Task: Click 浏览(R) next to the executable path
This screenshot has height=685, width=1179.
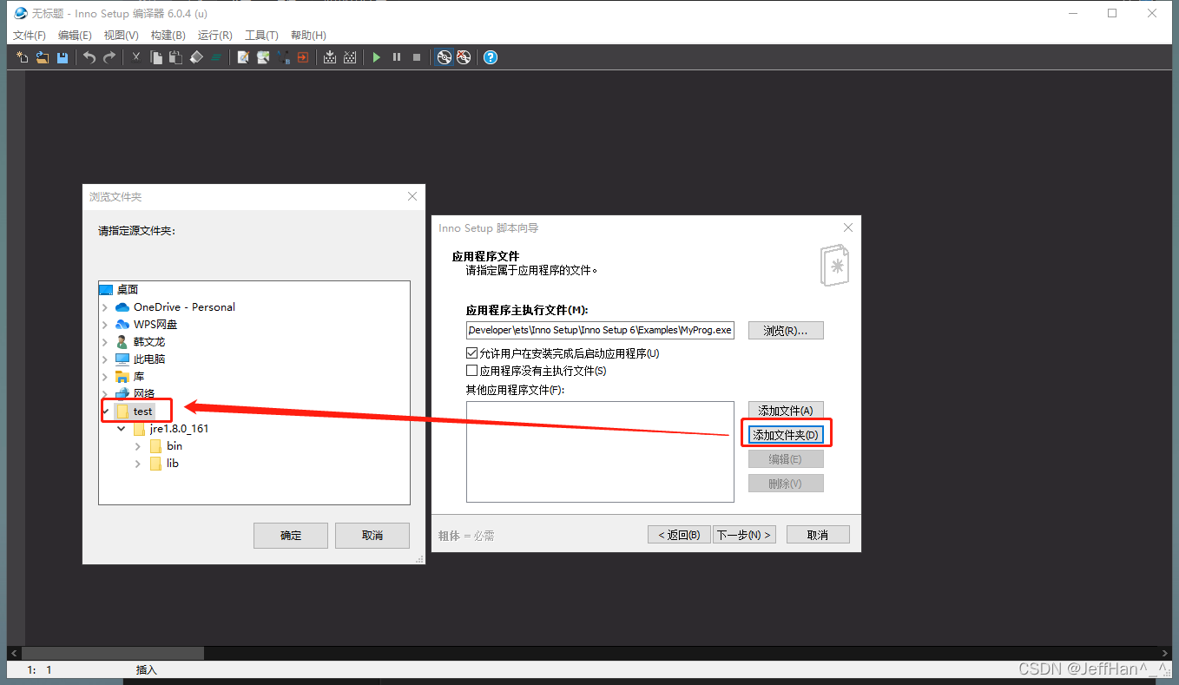Action: click(x=785, y=330)
